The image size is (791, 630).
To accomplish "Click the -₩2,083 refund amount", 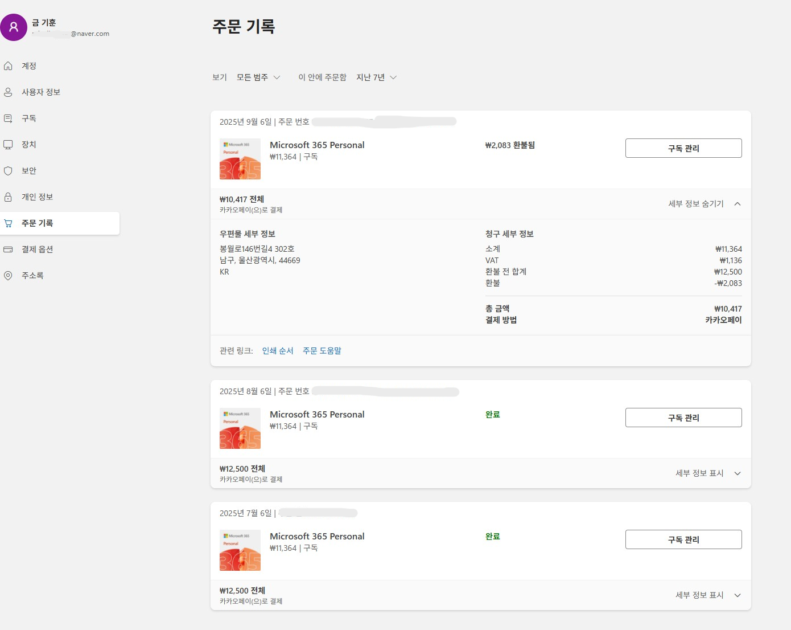I will pos(728,283).
